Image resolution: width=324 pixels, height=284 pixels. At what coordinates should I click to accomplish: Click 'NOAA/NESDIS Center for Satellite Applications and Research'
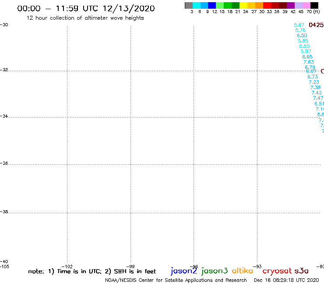pyautogui.click(x=176, y=280)
